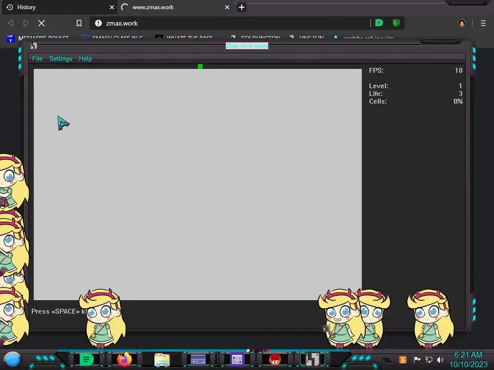Stop loading the page
Image resolution: width=494 pixels, height=370 pixels.
[x=41, y=23]
